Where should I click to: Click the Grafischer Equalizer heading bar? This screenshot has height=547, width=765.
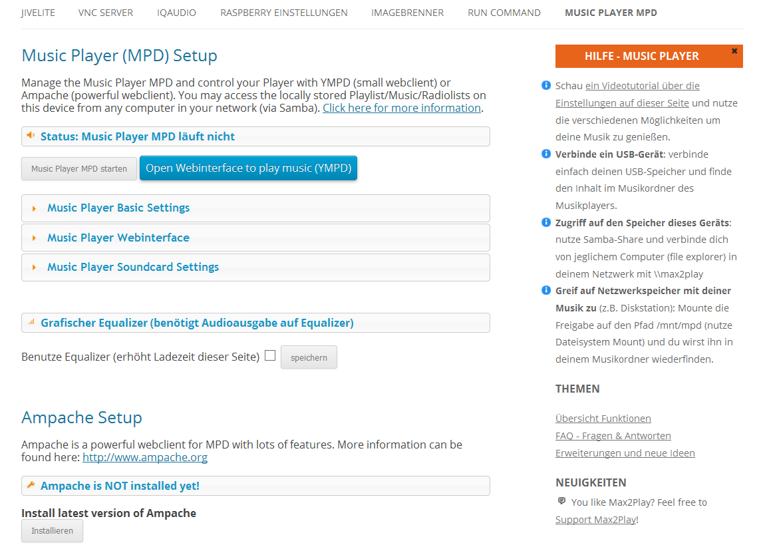255,323
